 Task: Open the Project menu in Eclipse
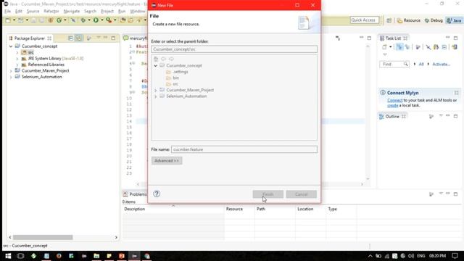pyautogui.click(x=107, y=12)
